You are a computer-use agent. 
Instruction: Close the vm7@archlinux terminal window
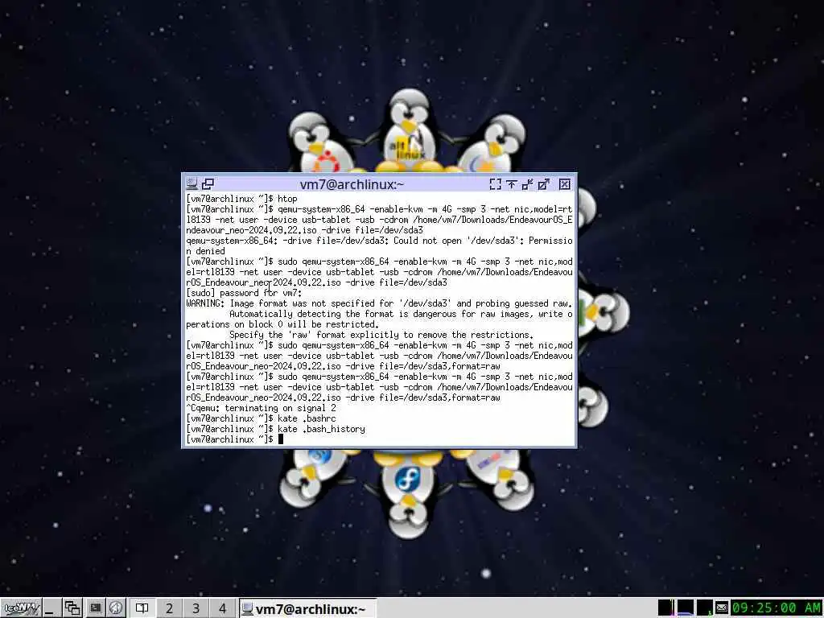pyautogui.click(x=564, y=184)
